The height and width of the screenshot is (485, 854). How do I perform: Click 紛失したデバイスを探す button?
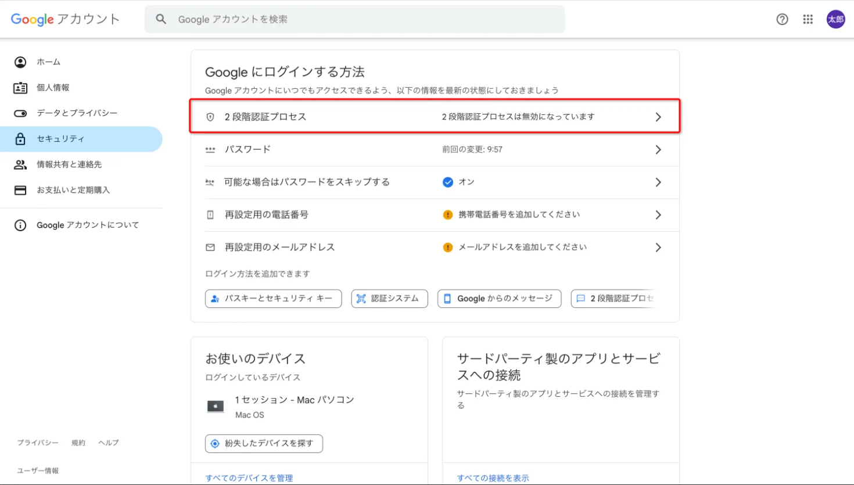pos(264,444)
